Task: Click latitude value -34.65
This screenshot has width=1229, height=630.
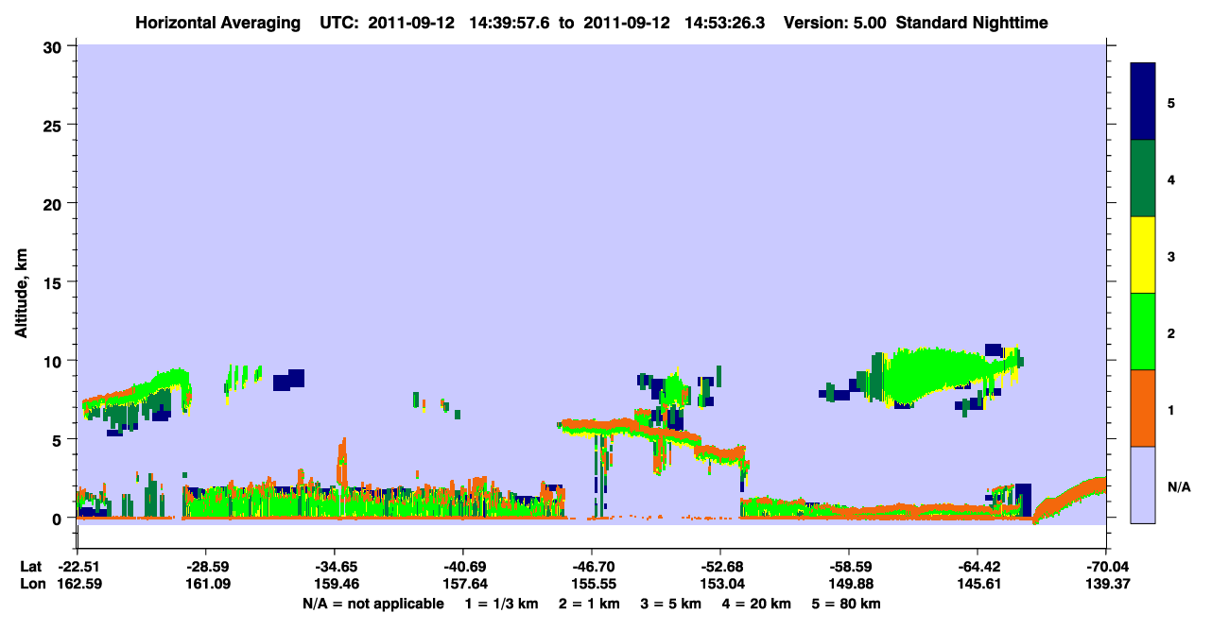Action: coord(335,567)
